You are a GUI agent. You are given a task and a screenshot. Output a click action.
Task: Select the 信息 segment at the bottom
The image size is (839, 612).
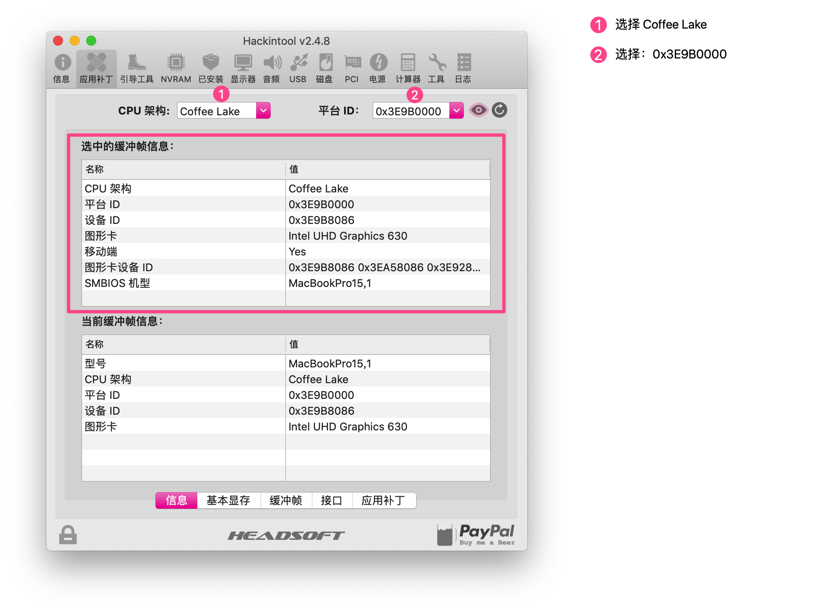pos(177,500)
